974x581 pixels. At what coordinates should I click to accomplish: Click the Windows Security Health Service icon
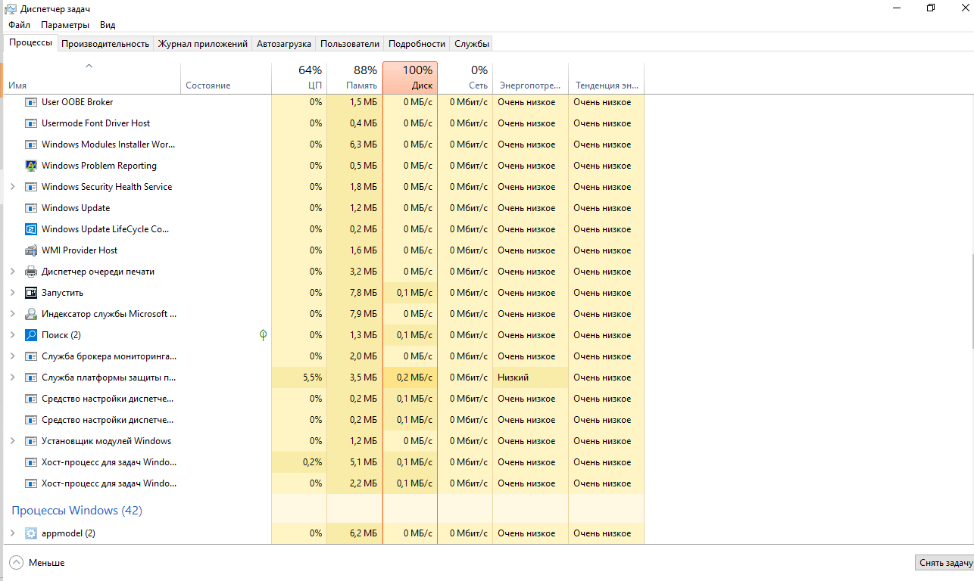(31, 186)
